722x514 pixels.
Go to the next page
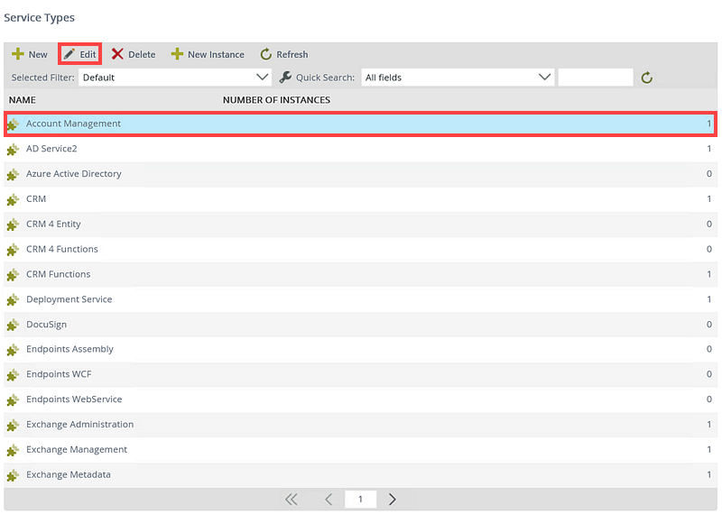(x=392, y=500)
